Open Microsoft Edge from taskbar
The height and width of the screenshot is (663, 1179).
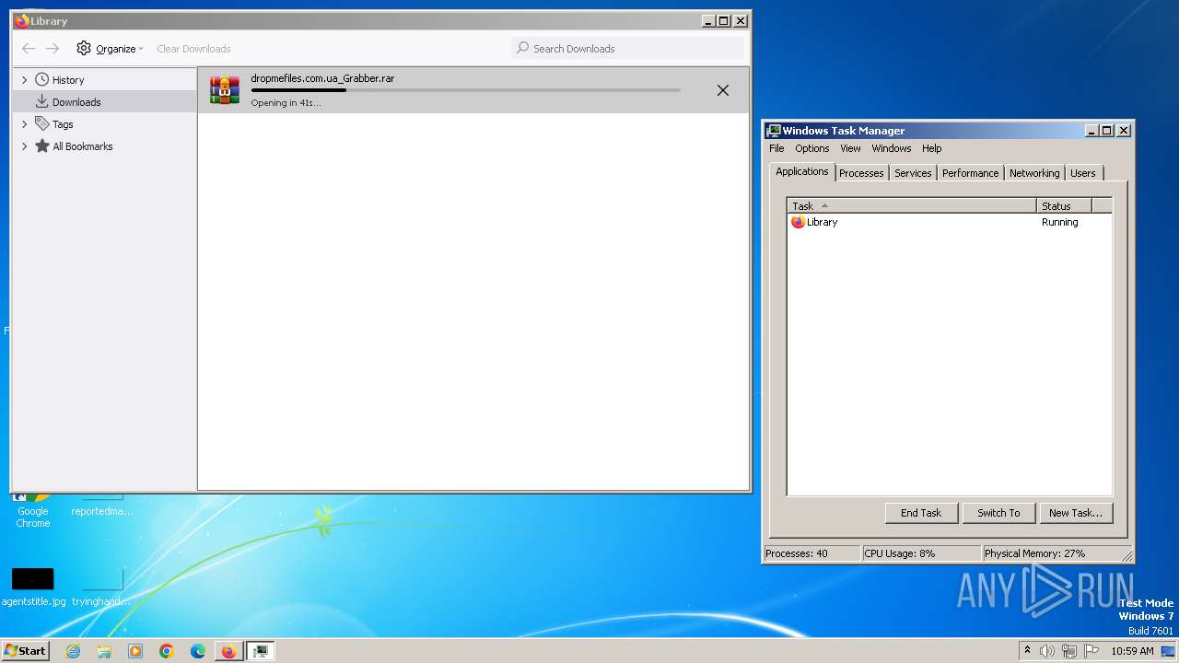tap(198, 651)
